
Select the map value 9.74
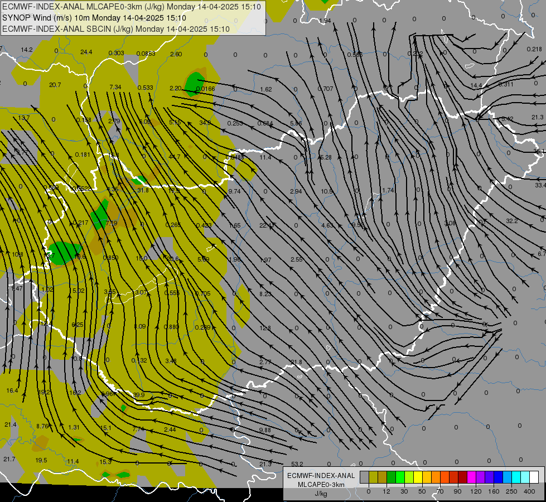[x=234, y=191]
